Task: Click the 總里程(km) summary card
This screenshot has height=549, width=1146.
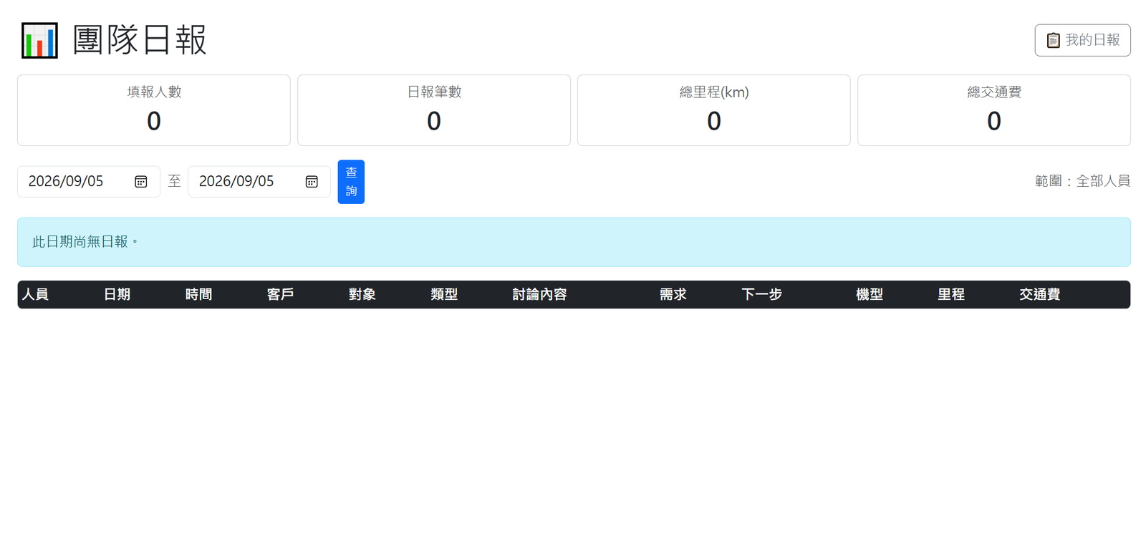Action: [x=714, y=110]
